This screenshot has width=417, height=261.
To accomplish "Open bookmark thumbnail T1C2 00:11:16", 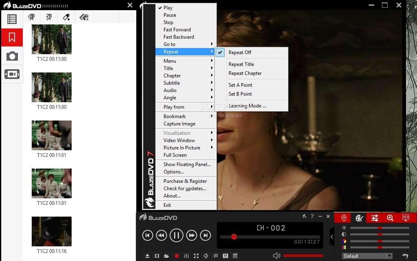I will coord(52,231).
